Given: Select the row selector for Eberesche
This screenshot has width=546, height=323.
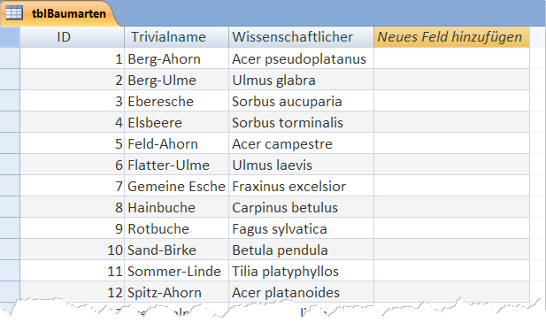Looking at the screenshot, I should (10, 101).
